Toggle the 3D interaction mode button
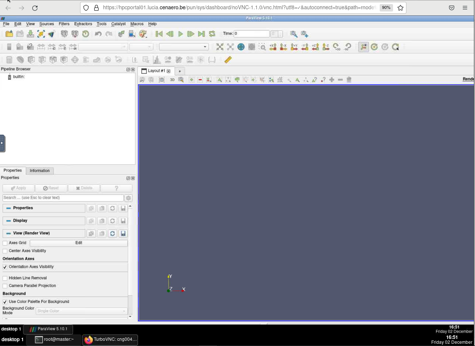475x346 pixels. (172, 80)
